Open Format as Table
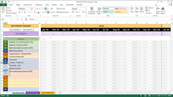The width and height of the screenshot is (173, 97). [99, 11]
